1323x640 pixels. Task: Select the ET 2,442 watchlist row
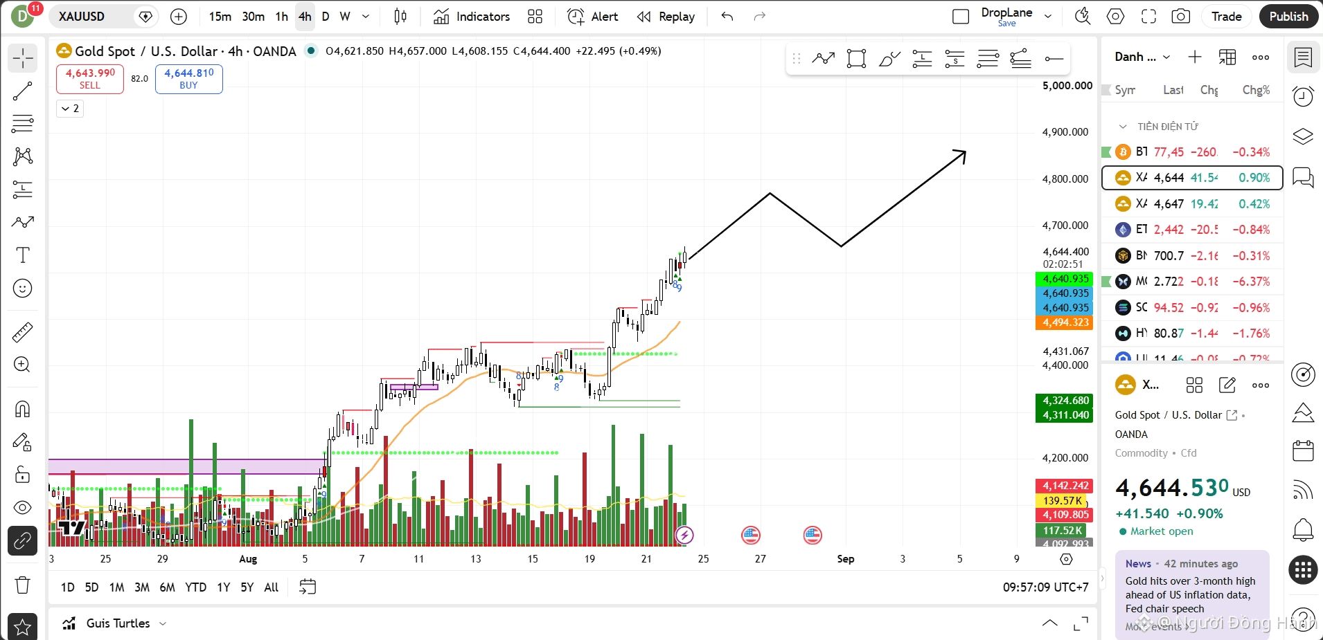pyautogui.click(x=1192, y=230)
